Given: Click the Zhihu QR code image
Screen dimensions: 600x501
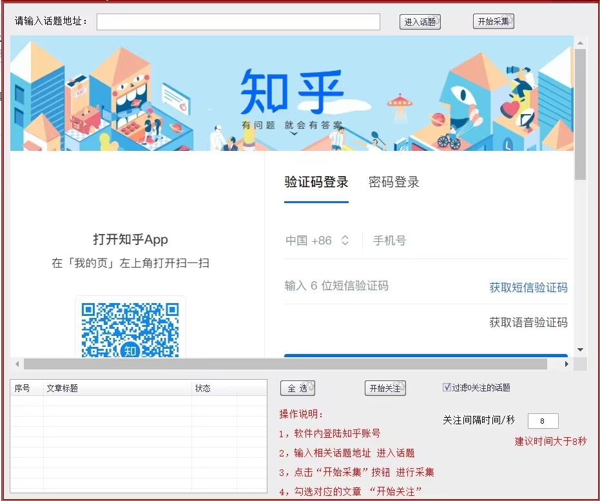Looking at the screenshot, I should coord(130,329).
